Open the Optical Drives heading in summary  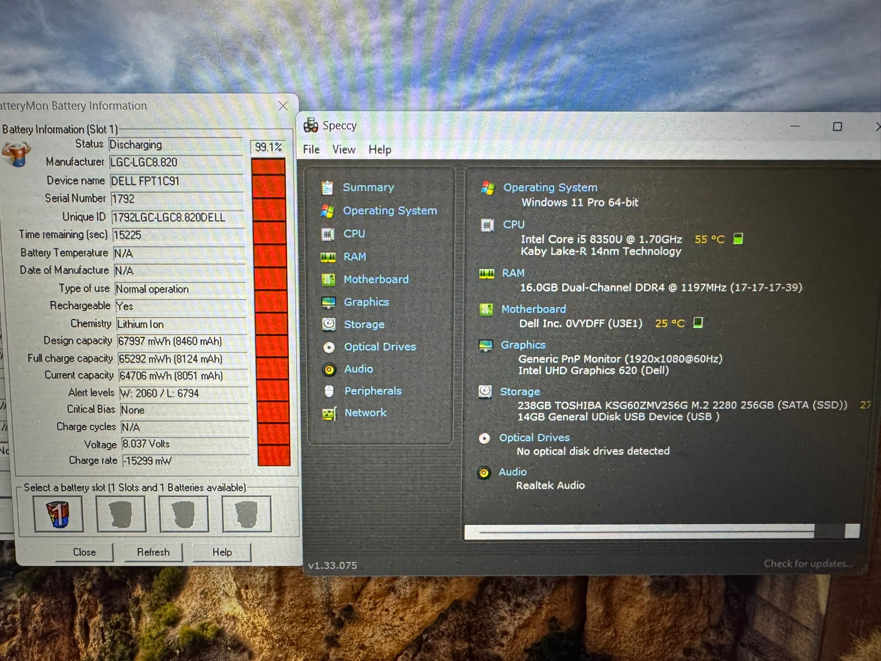pyautogui.click(x=534, y=438)
